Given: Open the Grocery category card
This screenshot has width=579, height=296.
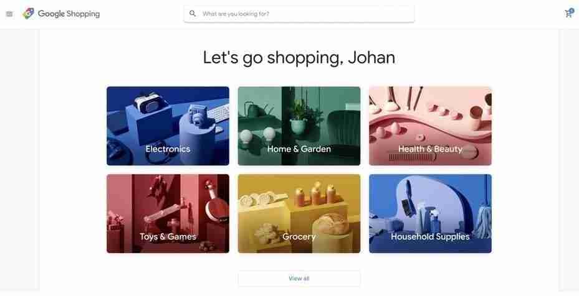Looking at the screenshot, I should tap(299, 213).
